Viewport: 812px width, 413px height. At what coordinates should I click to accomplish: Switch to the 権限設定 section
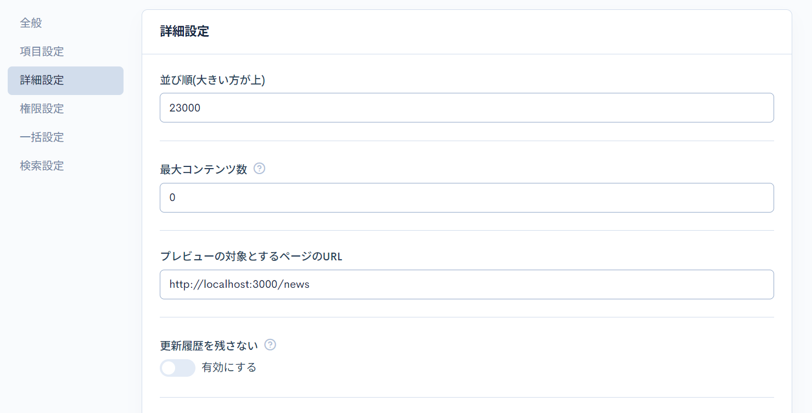[x=42, y=109]
